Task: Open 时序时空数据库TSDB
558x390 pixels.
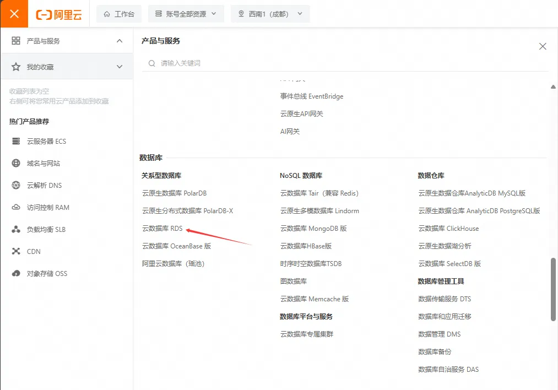Action: pos(311,264)
